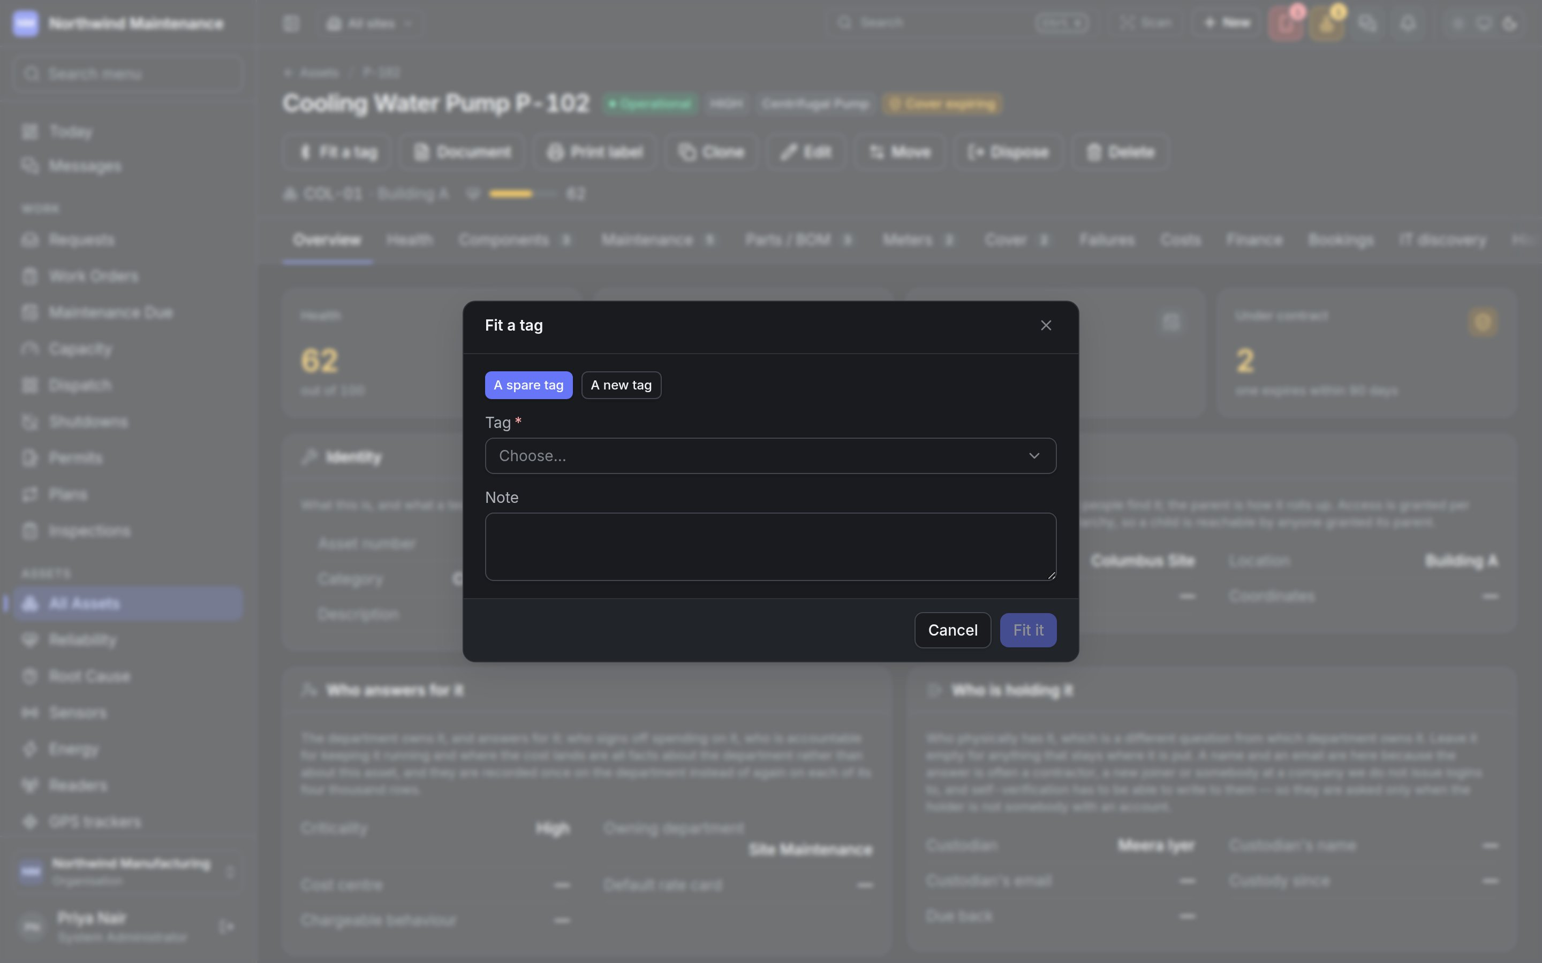
Task: Open the IT discovery tab
Action: (x=1442, y=240)
